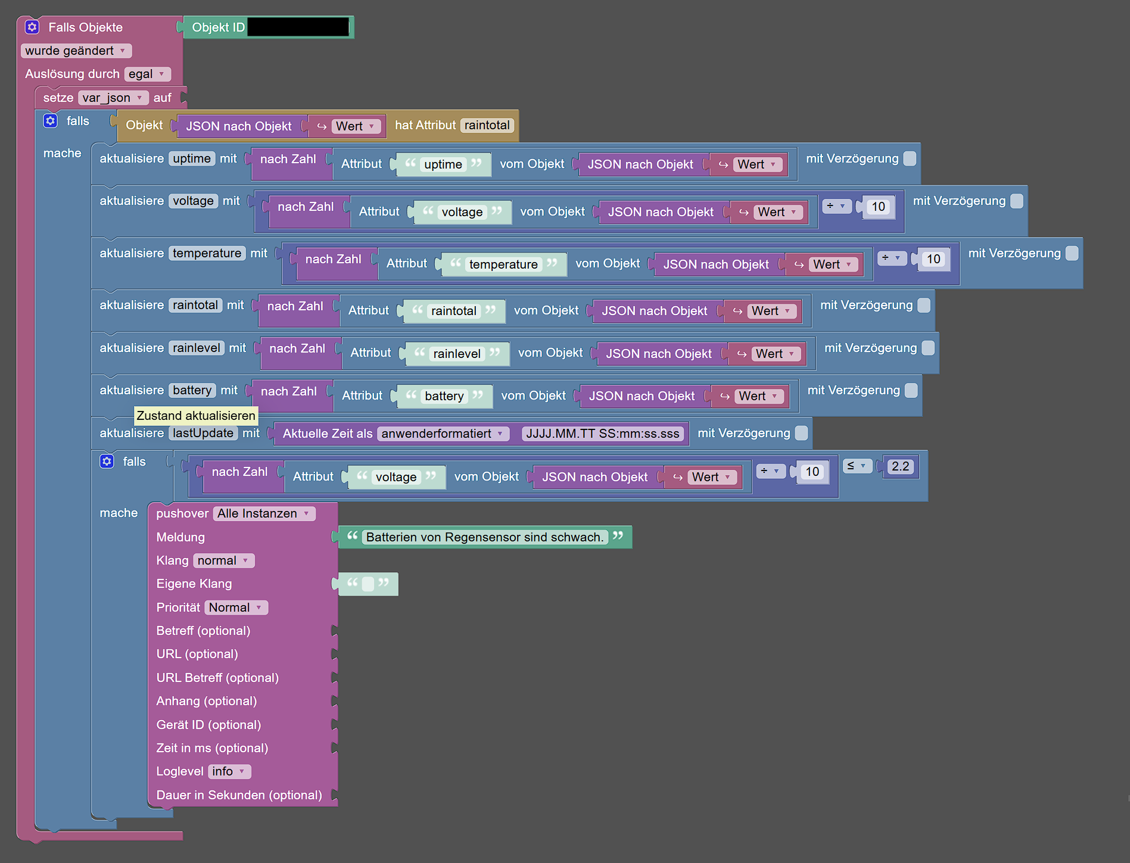Click gear icon on outer falls block
Image resolution: width=1130 pixels, height=863 pixels.
pyautogui.click(x=51, y=121)
